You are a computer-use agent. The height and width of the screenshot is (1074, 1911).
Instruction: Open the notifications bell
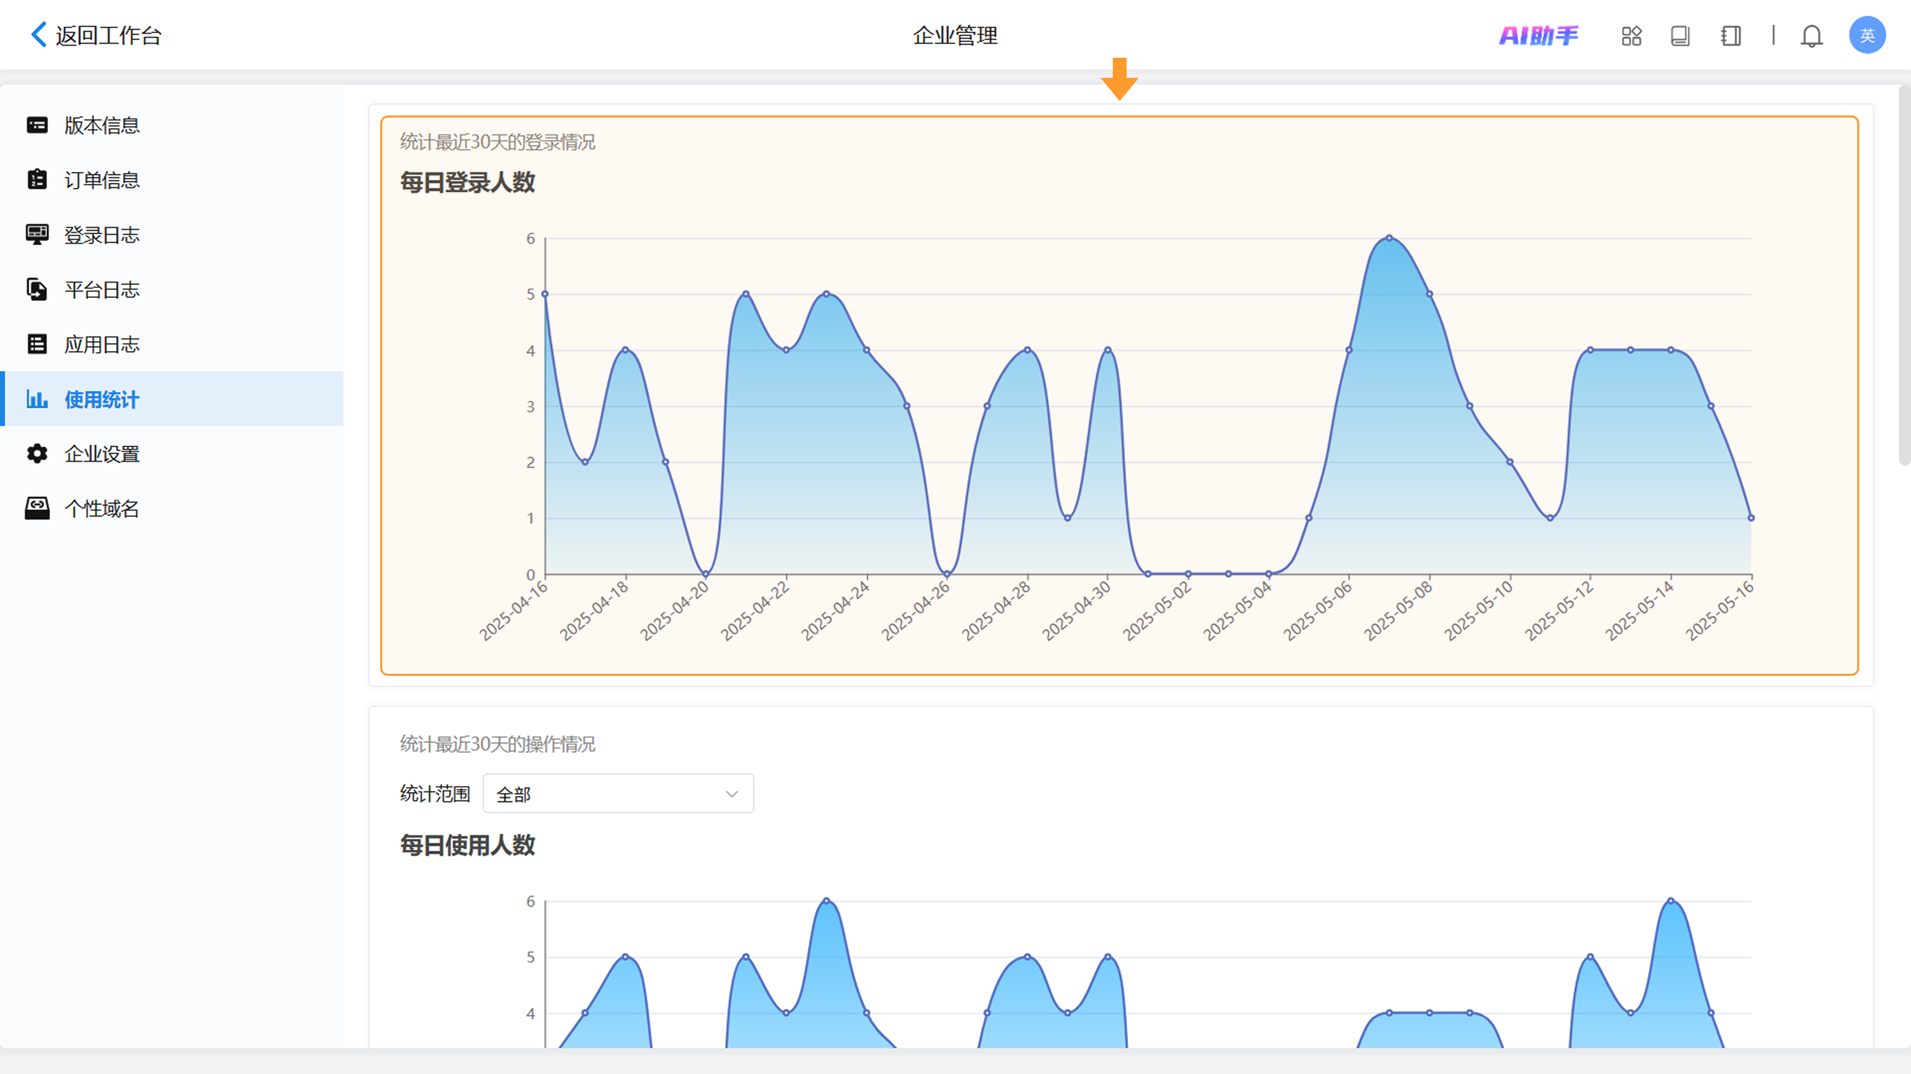coord(1811,36)
